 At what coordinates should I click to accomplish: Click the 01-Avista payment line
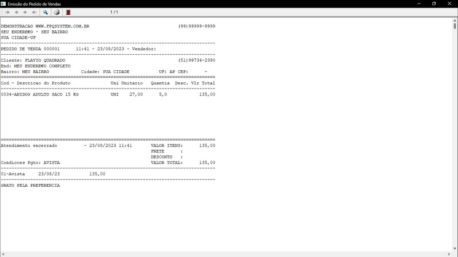(53, 174)
